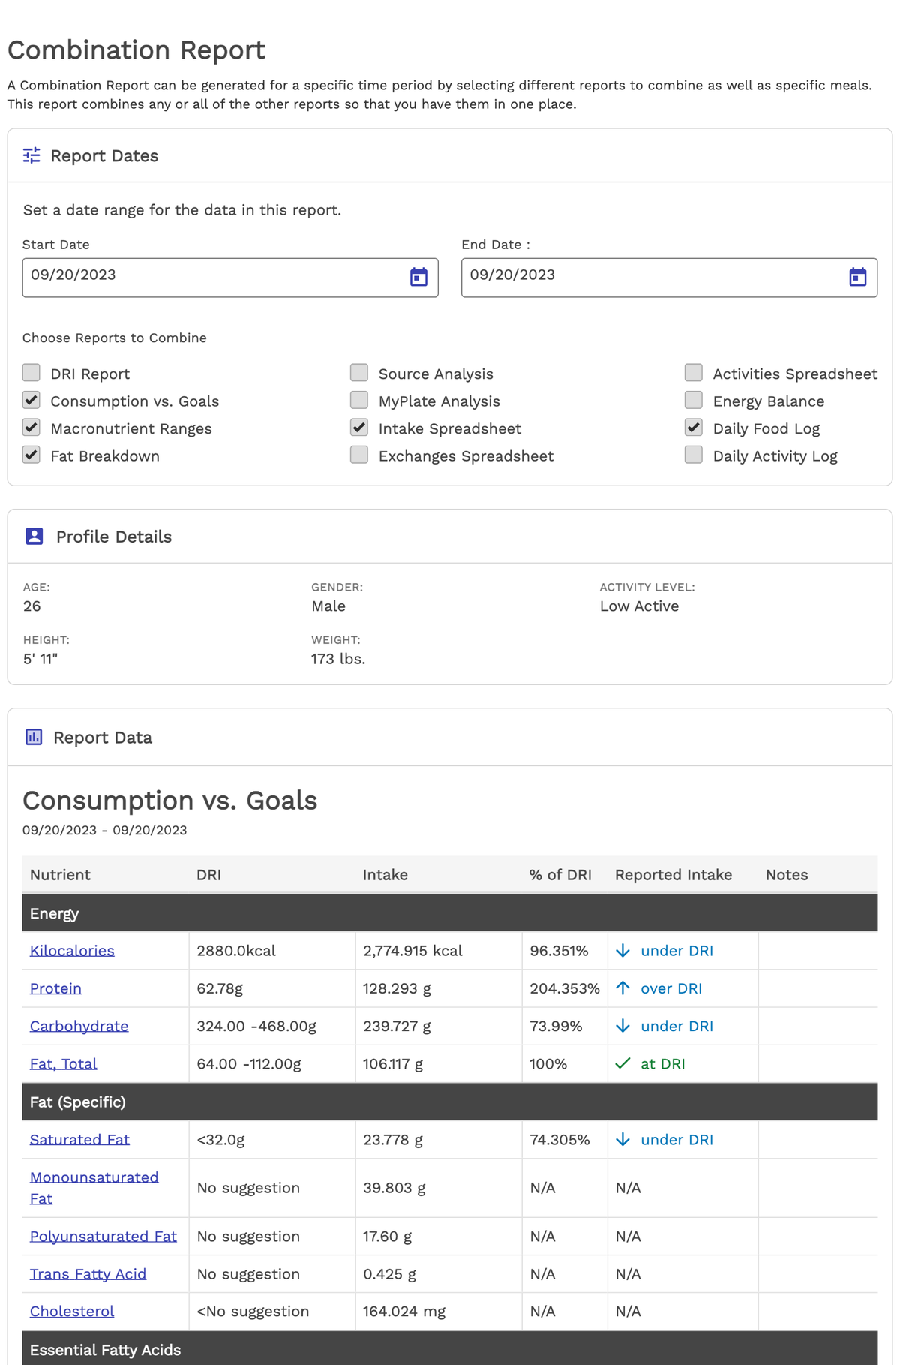Select the 0.425 g trans fat intake

[389, 1273]
